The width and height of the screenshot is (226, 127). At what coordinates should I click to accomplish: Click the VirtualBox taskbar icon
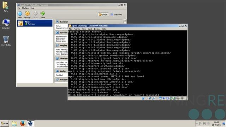point(30,123)
